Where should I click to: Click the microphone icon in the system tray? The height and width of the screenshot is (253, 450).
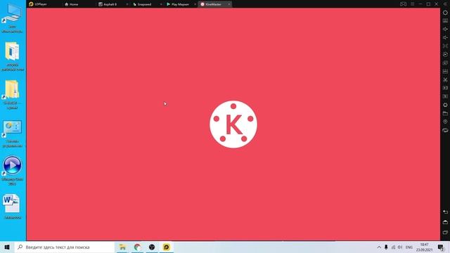pos(386,247)
